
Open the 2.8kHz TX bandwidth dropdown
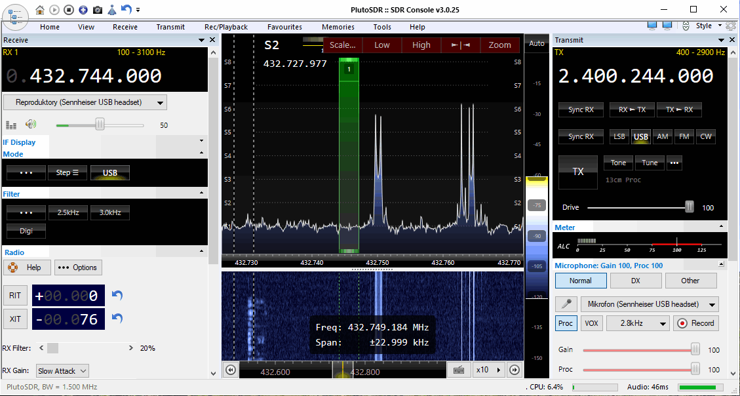point(637,323)
